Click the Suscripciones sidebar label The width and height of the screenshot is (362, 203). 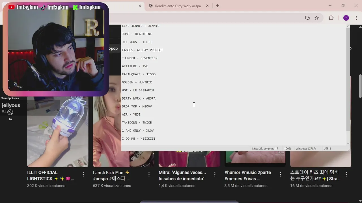10,98
